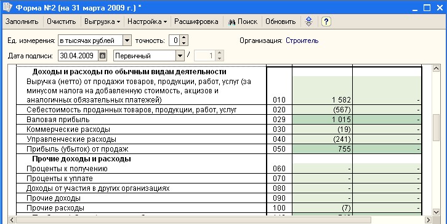Click the horizontal scrollbar left arrow
The height and width of the screenshot is (224, 447).
[x=12, y=220]
